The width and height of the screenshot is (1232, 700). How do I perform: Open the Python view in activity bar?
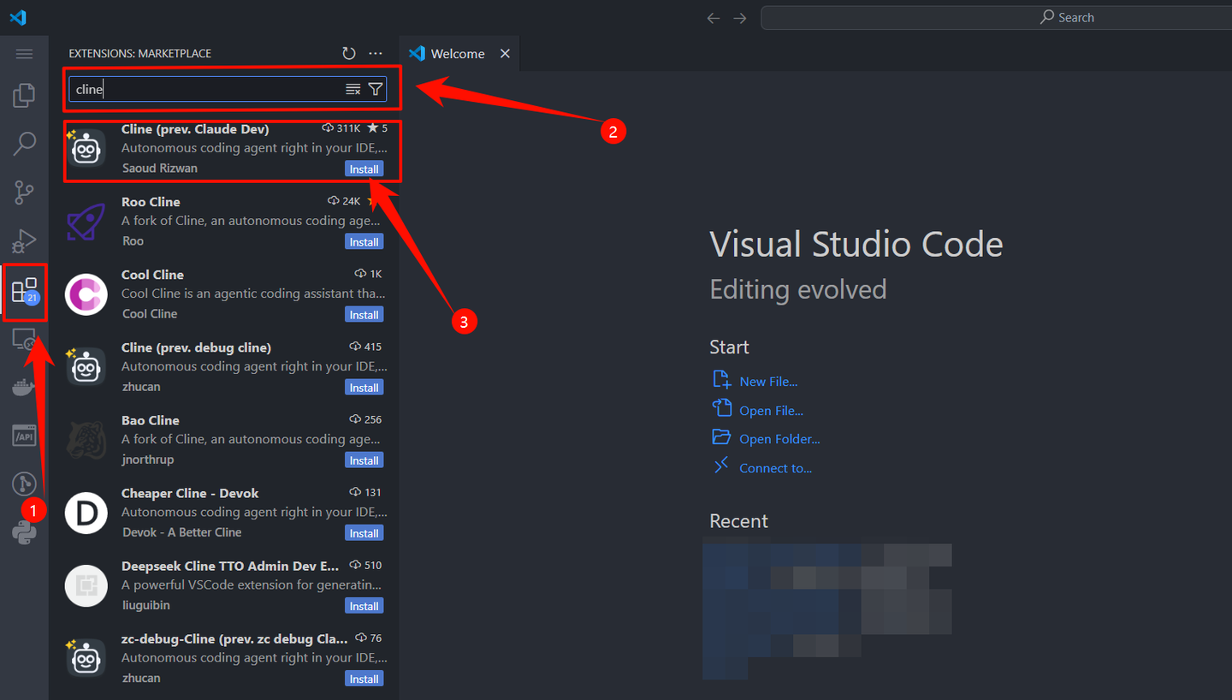pos(24,534)
